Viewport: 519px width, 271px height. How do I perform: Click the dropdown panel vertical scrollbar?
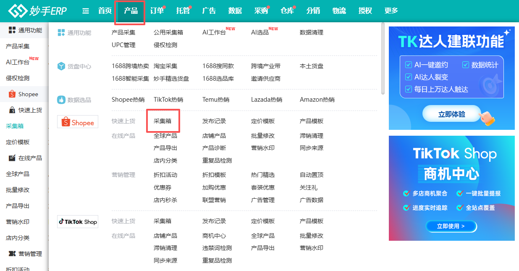pyautogui.click(x=383, y=59)
